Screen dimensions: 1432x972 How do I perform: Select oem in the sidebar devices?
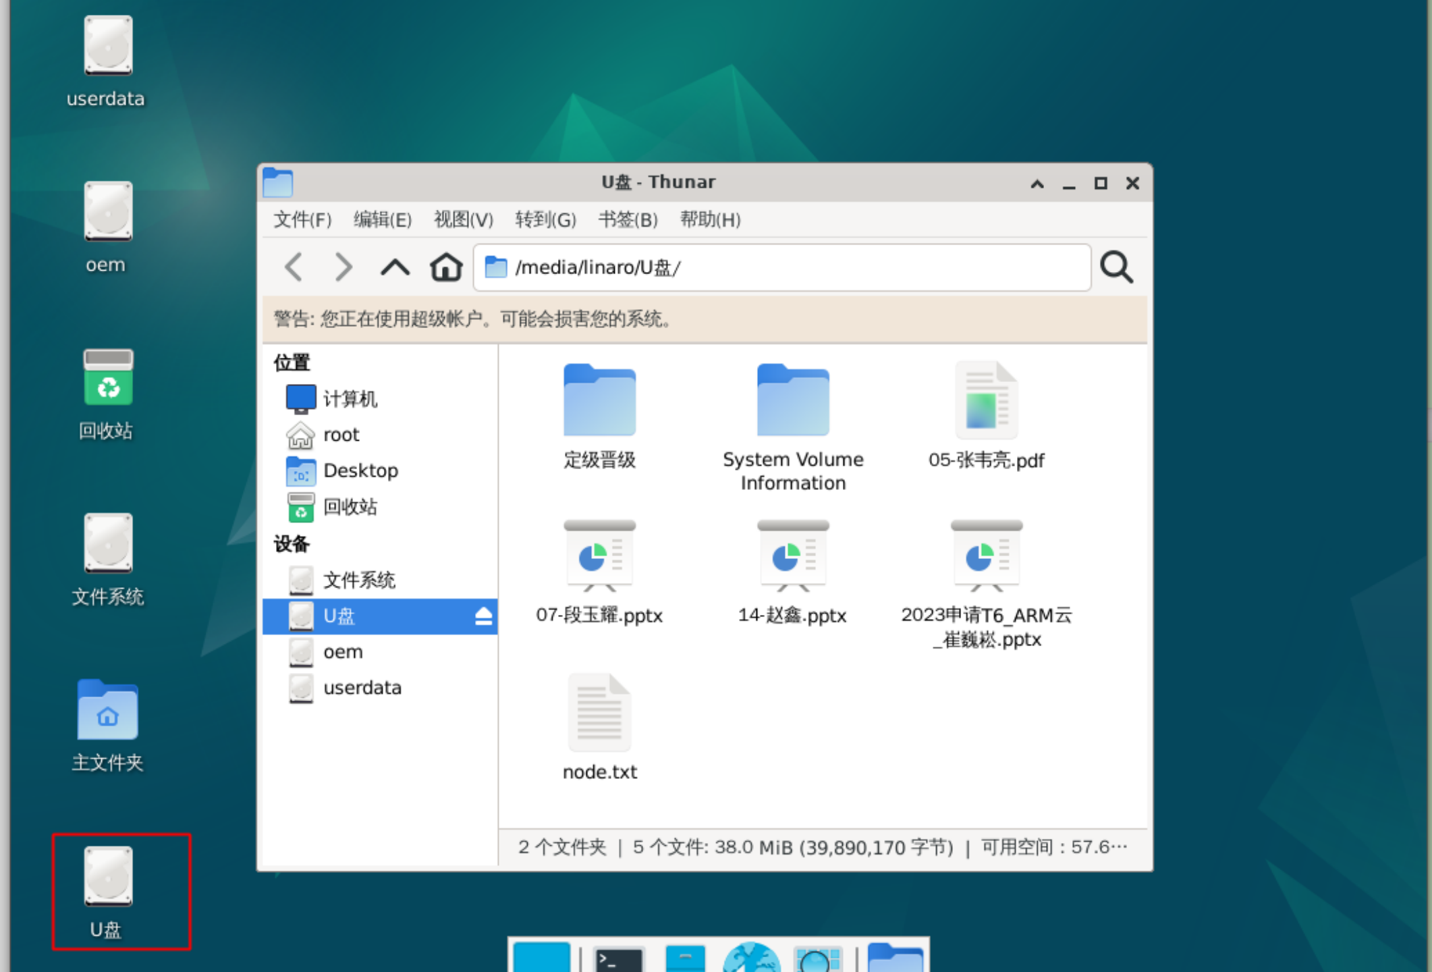point(380,652)
